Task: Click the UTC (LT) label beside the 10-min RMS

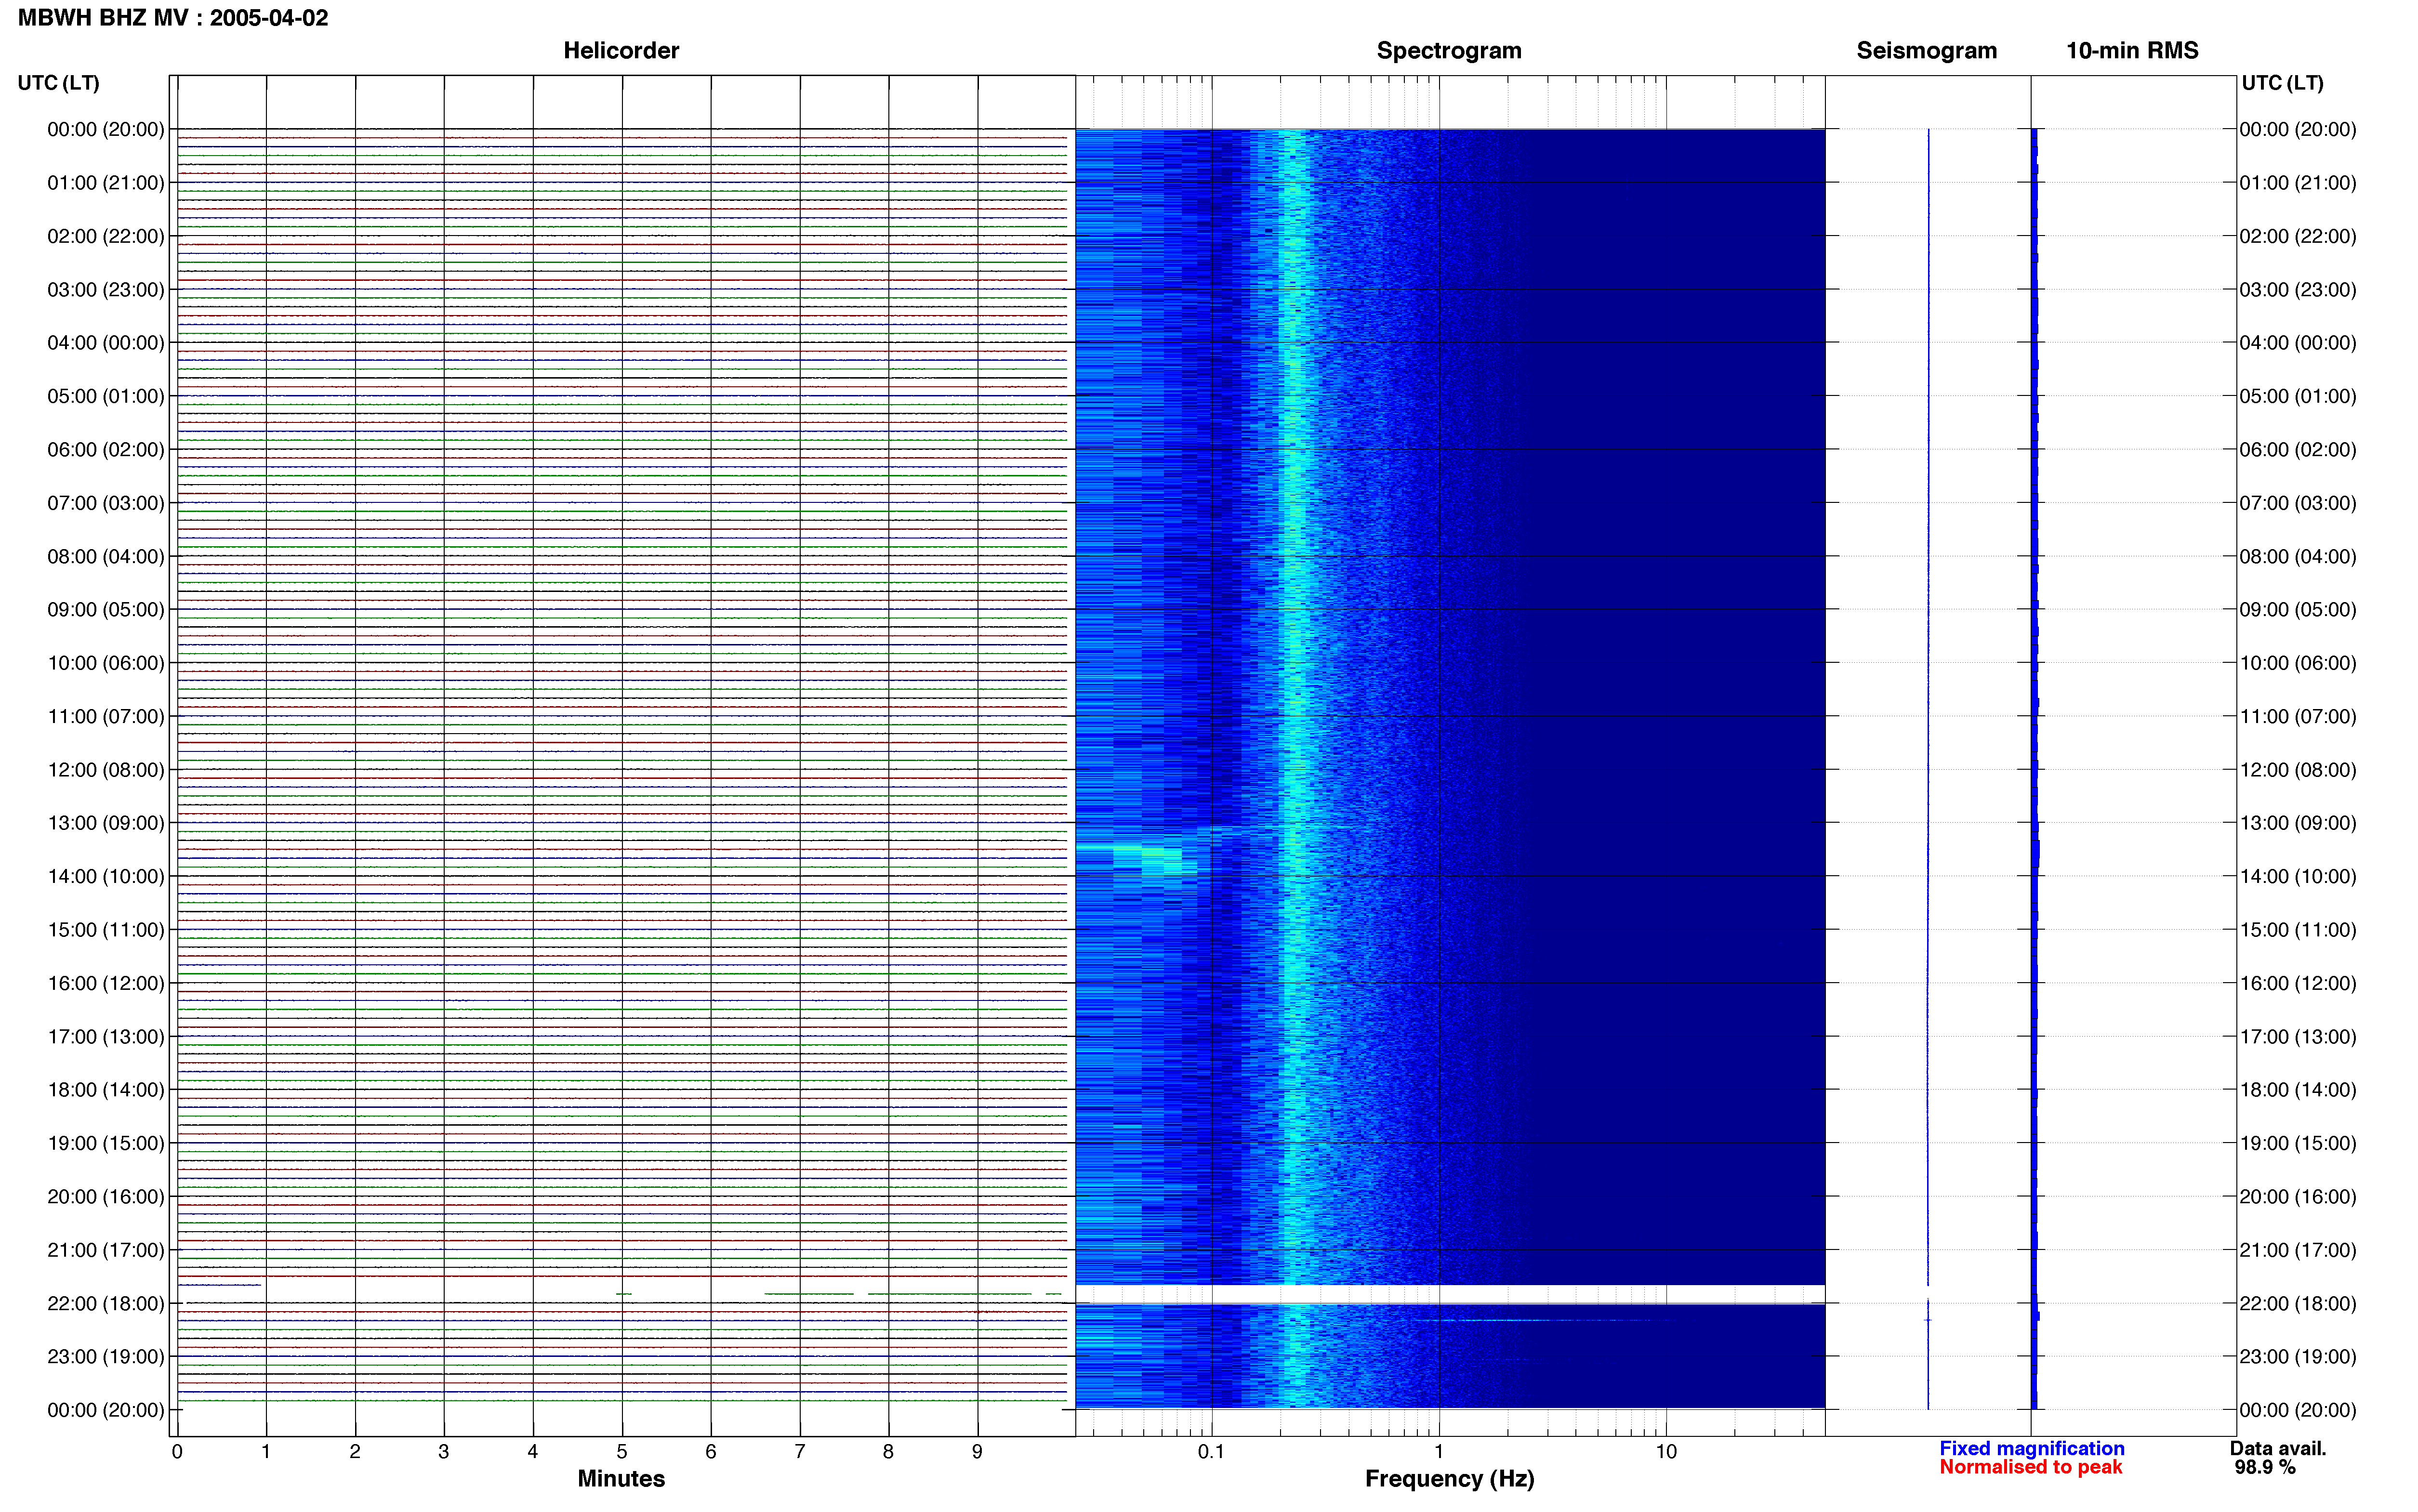Action: pyautogui.click(x=2282, y=83)
